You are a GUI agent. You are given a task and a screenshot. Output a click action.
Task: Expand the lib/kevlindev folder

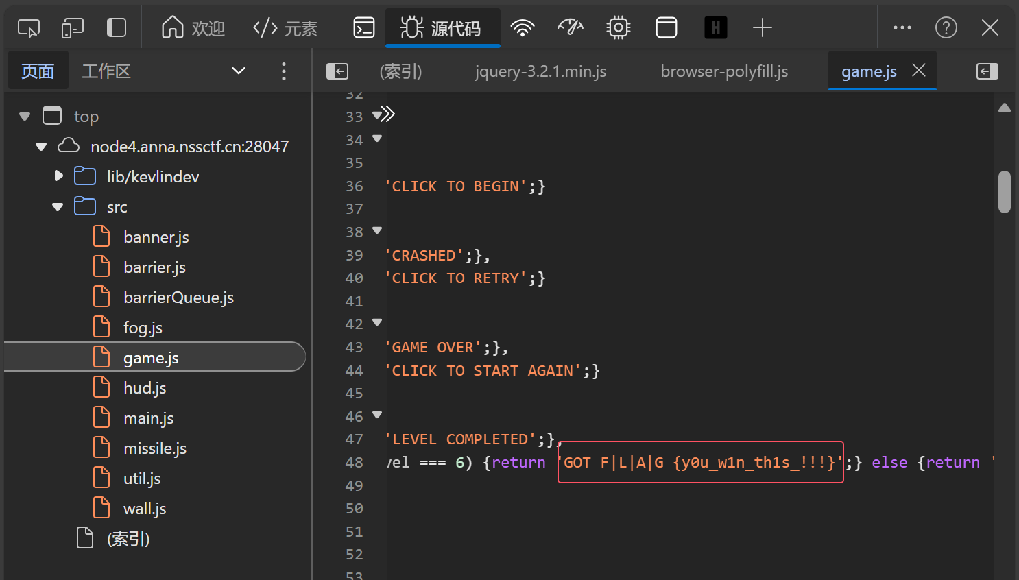pos(58,176)
